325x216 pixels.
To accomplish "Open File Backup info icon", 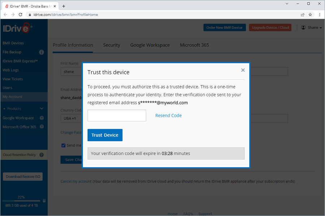I will pos(42,52).
